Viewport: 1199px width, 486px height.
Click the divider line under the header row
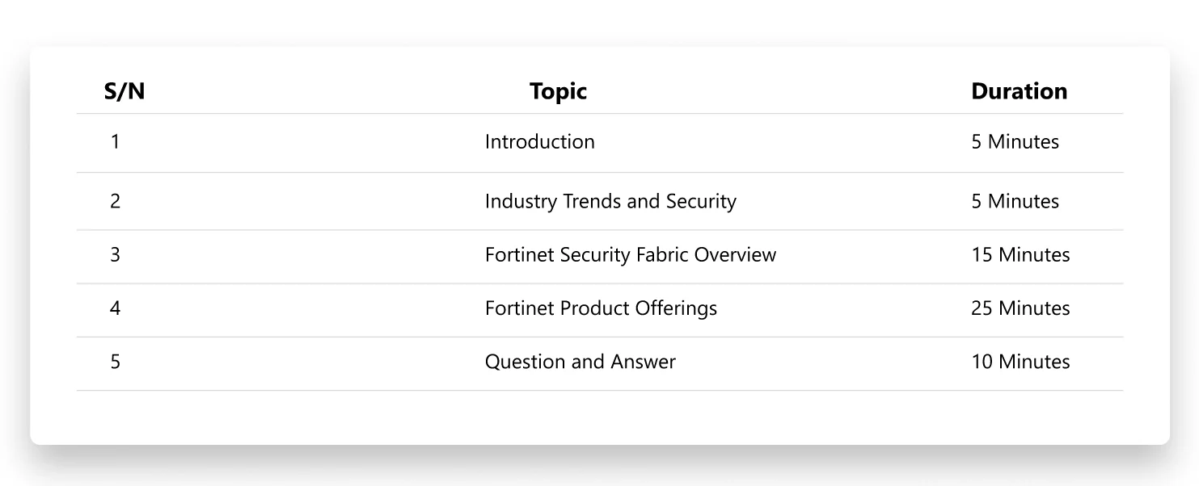pyautogui.click(x=598, y=114)
